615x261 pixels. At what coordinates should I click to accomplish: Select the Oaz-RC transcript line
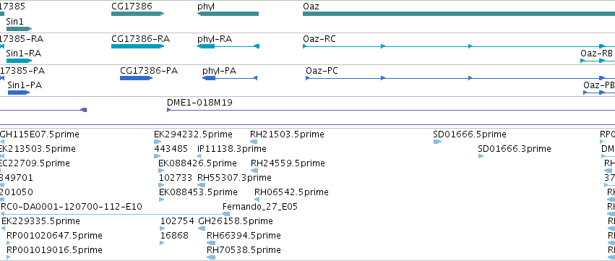[x=459, y=46]
